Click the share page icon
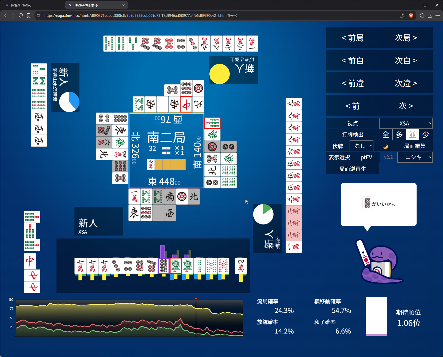Screen dimensions: 443x357 [x=401, y=15]
